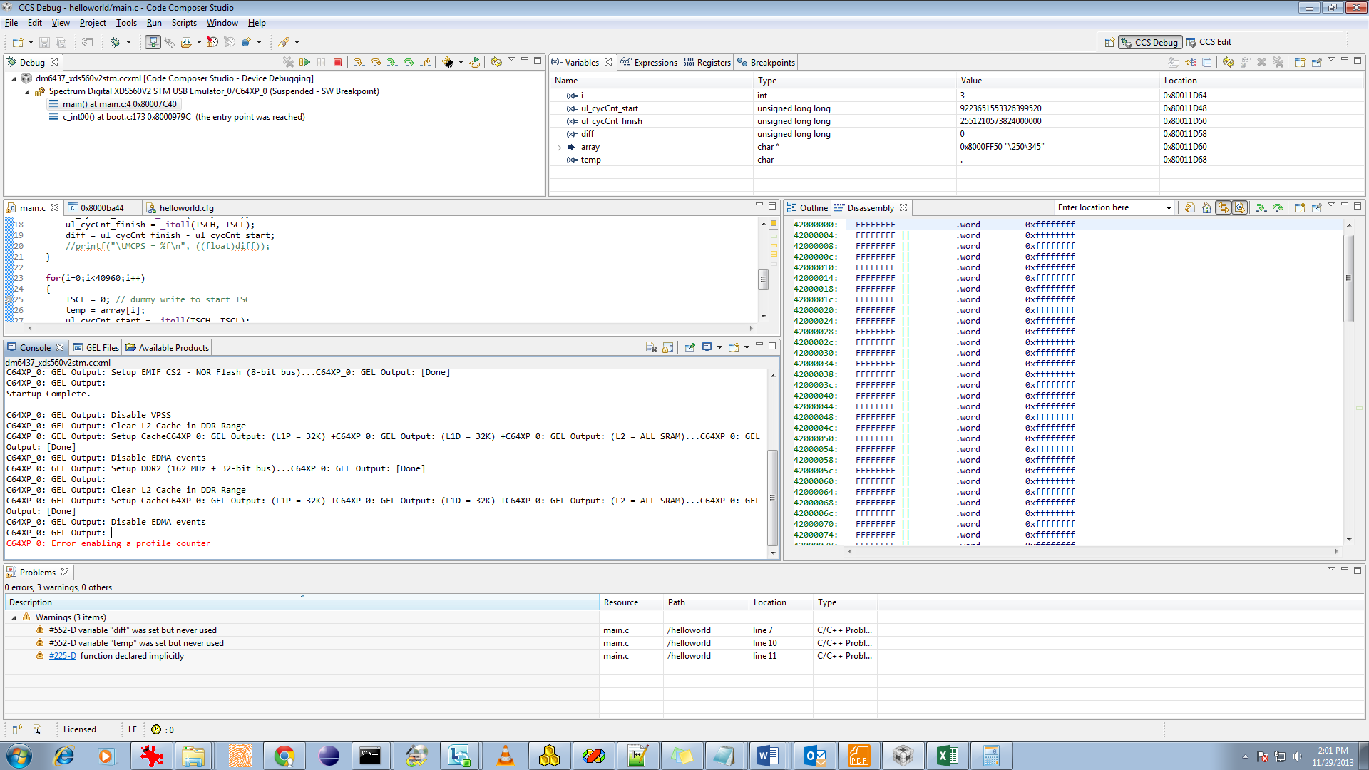The height and width of the screenshot is (770, 1369).
Task: Open the #225-D warning link
Action: coord(63,656)
